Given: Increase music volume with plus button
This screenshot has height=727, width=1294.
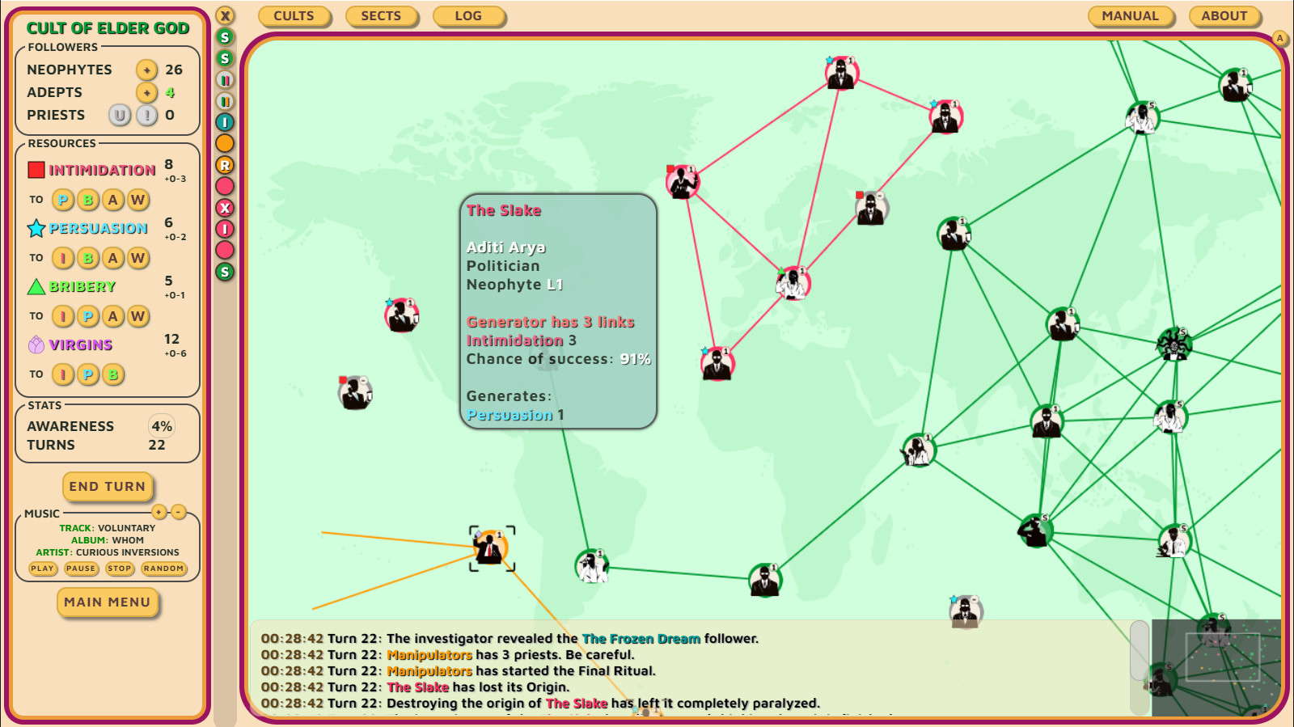Looking at the screenshot, I should pos(159,512).
